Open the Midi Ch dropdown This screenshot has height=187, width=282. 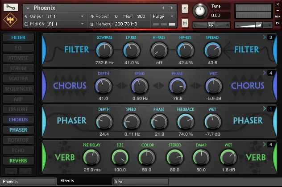point(82,24)
